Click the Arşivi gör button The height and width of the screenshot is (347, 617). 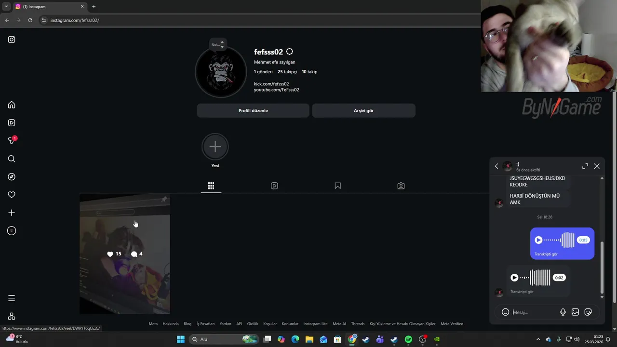click(363, 110)
